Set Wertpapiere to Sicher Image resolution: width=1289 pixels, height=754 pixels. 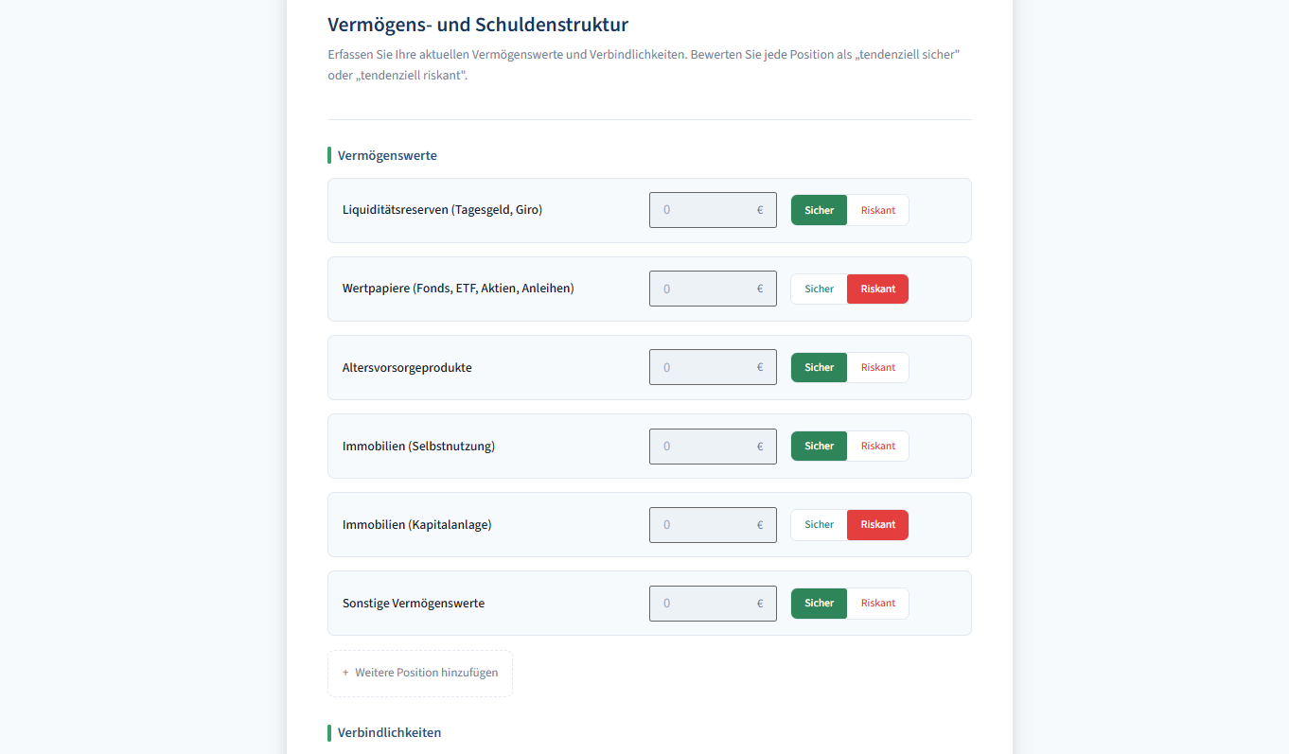[818, 288]
